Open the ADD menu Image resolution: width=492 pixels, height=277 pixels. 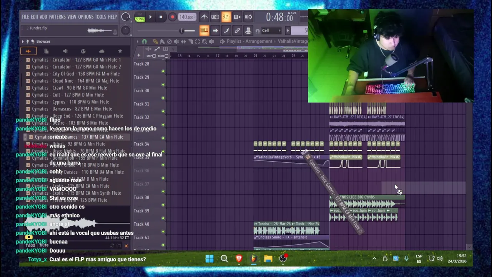(x=43, y=17)
